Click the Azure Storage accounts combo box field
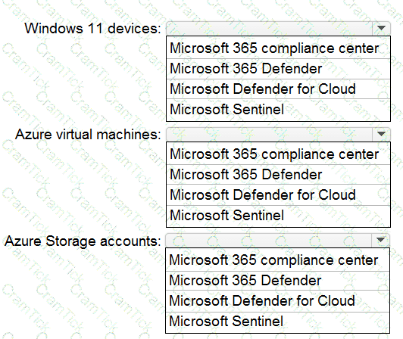 click(x=277, y=240)
